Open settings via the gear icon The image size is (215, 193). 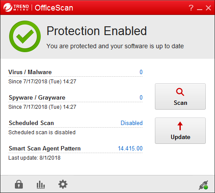click(x=63, y=184)
